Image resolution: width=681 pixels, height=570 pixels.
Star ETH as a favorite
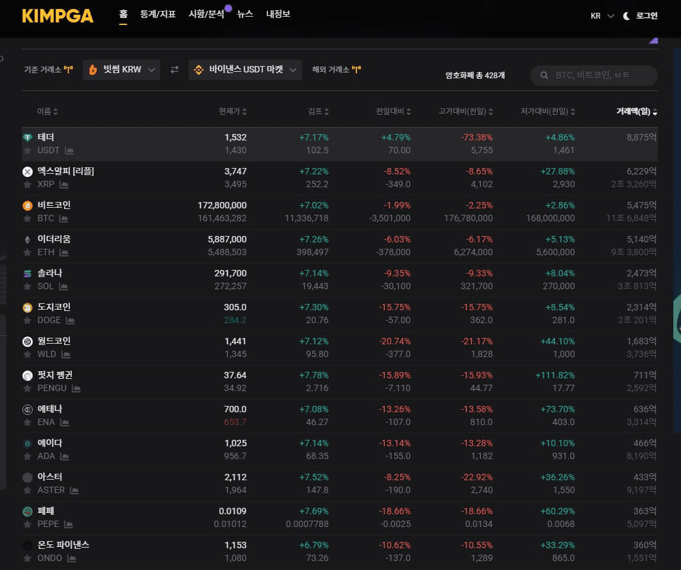point(28,253)
